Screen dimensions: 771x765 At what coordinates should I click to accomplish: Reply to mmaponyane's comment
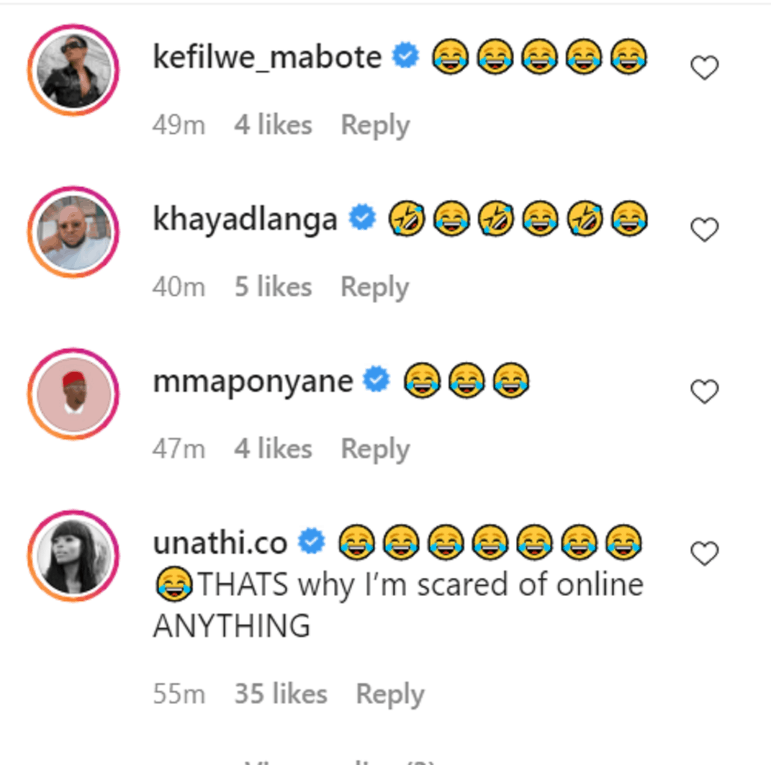coord(375,449)
